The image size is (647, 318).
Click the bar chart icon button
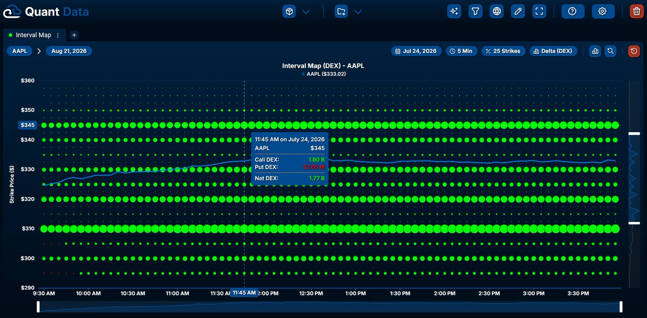595,51
